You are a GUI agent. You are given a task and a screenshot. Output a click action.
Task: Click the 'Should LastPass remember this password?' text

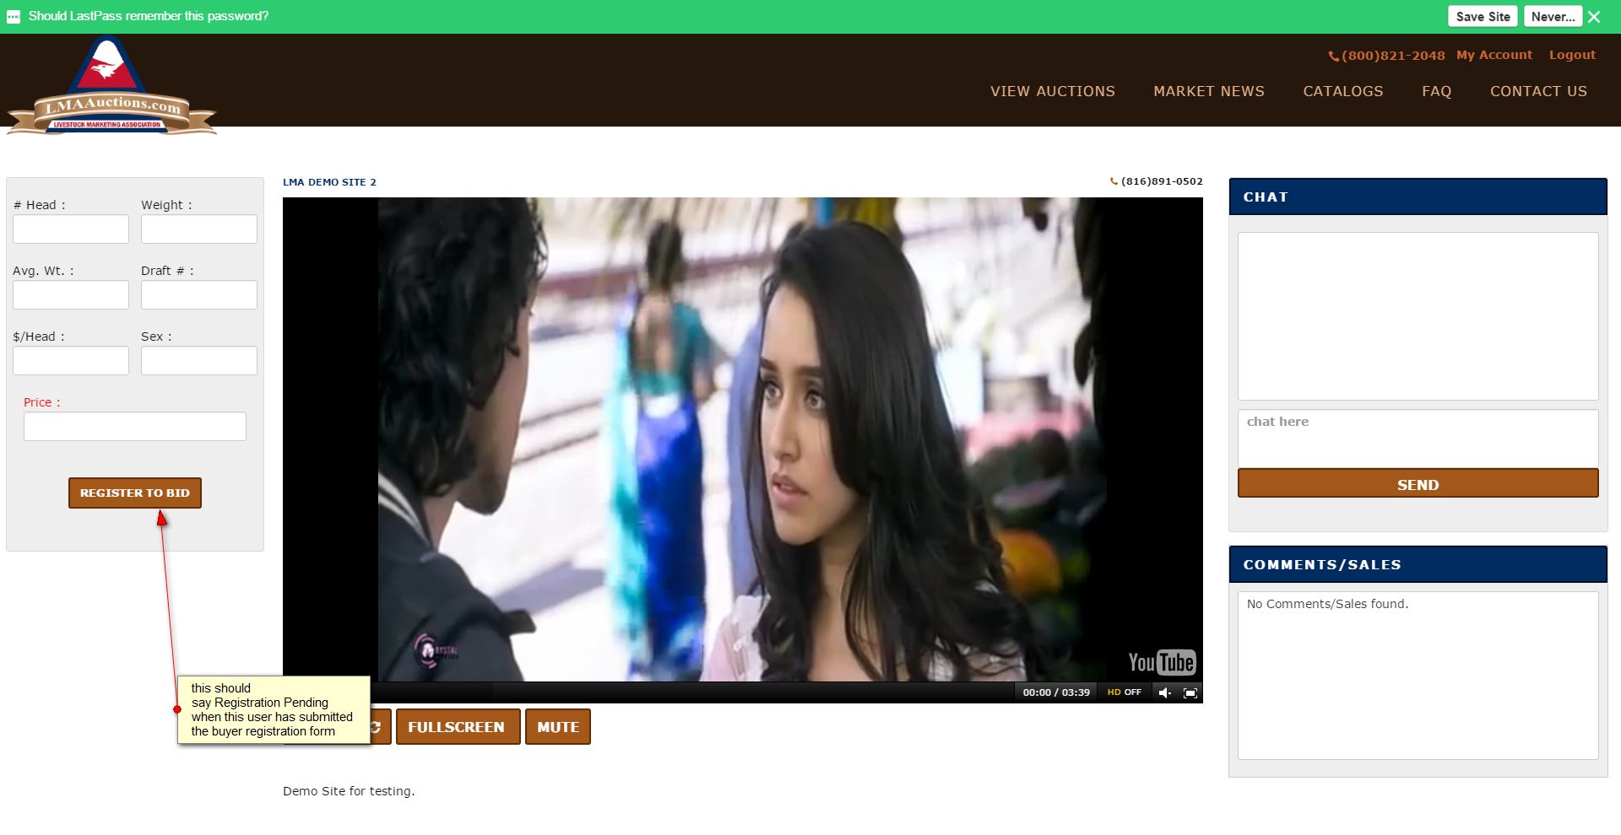149,16
